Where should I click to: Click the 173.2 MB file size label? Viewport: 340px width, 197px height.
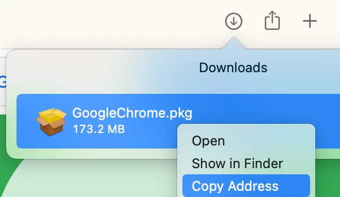tap(99, 129)
